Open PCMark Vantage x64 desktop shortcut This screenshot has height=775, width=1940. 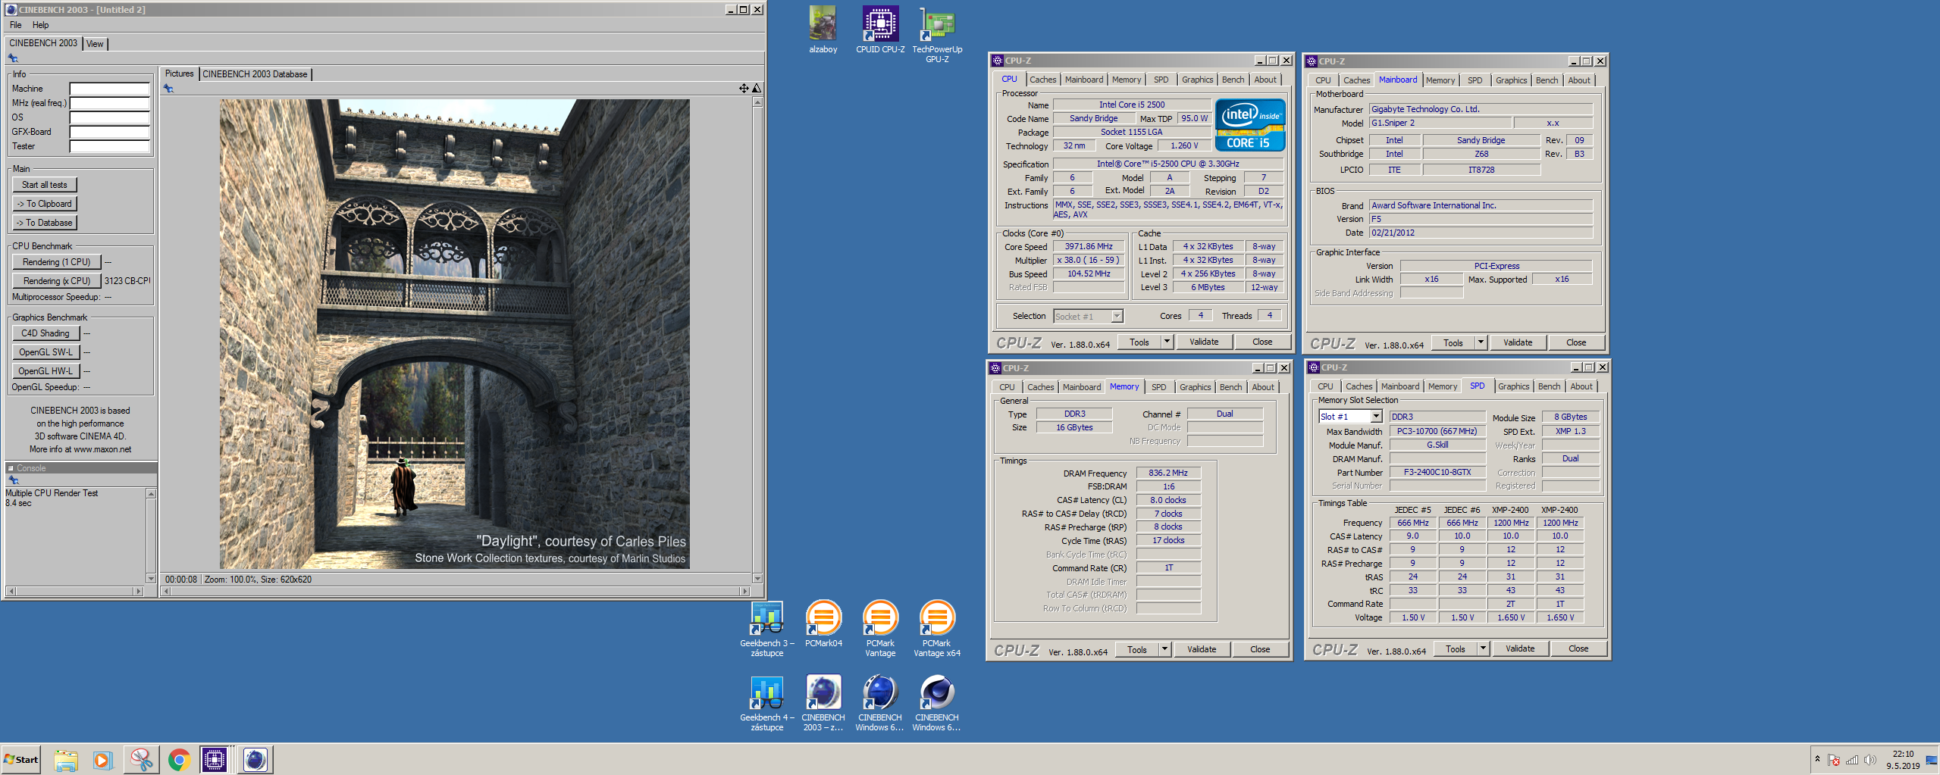click(x=937, y=629)
